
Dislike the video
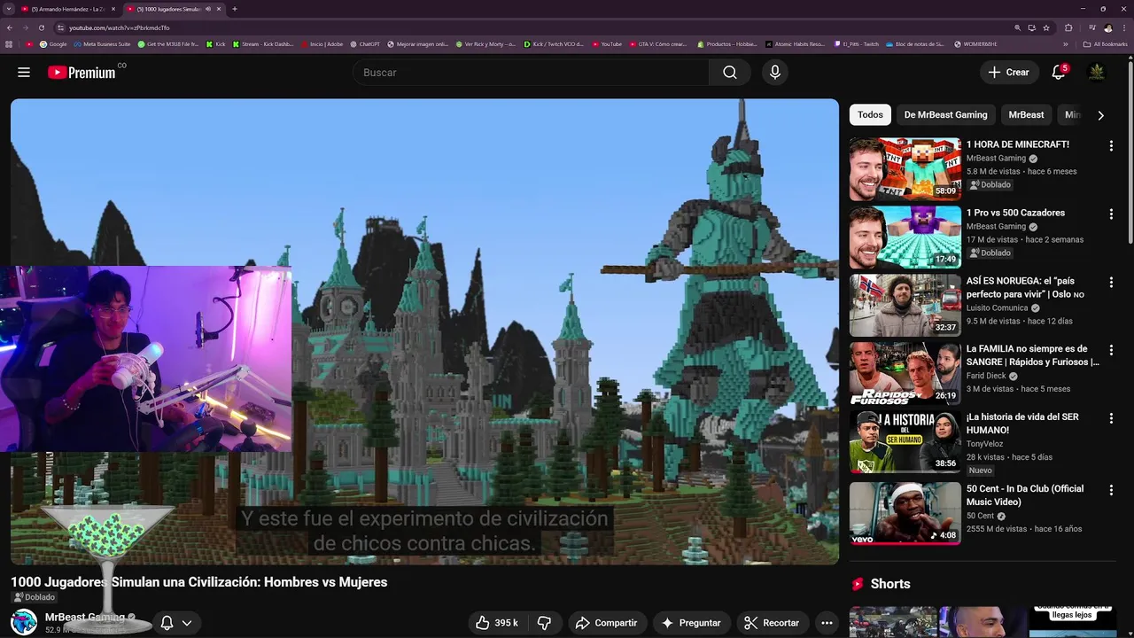pos(544,623)
